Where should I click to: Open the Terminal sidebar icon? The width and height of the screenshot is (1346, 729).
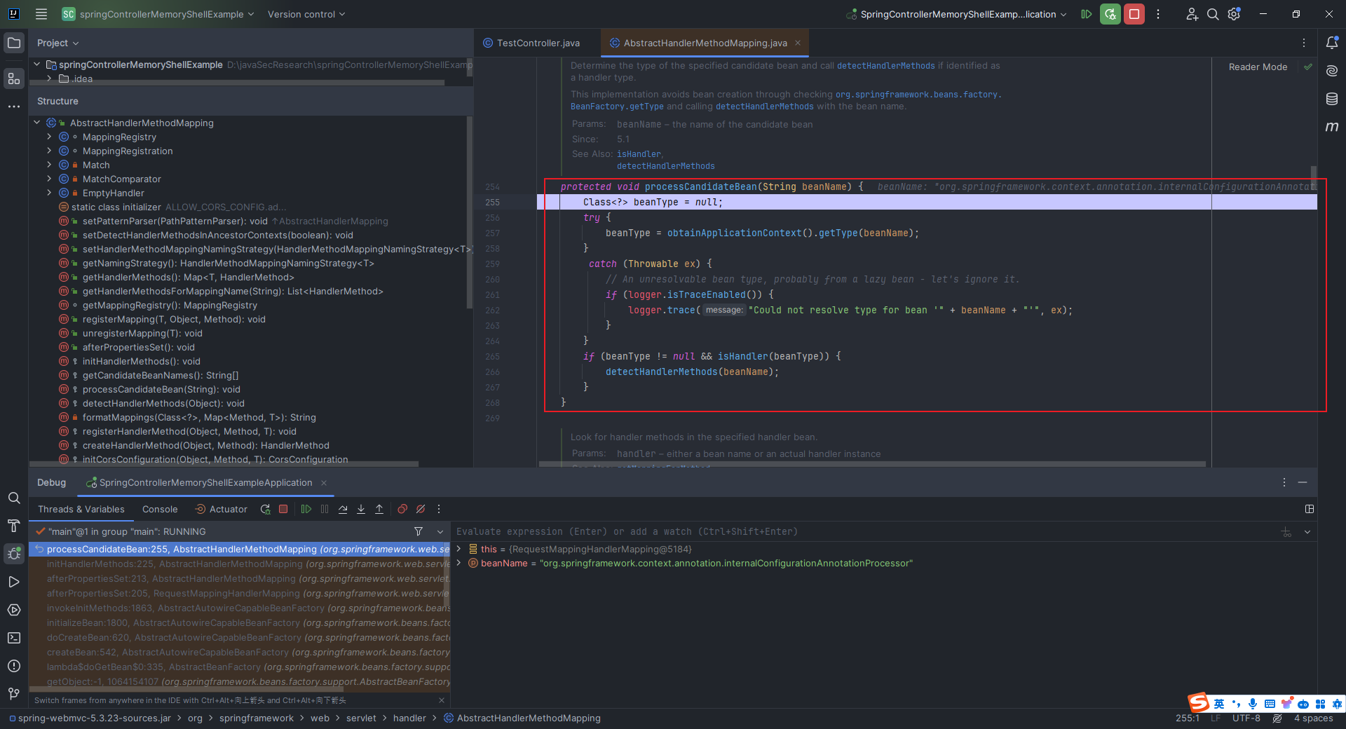[x=14, y=638]
